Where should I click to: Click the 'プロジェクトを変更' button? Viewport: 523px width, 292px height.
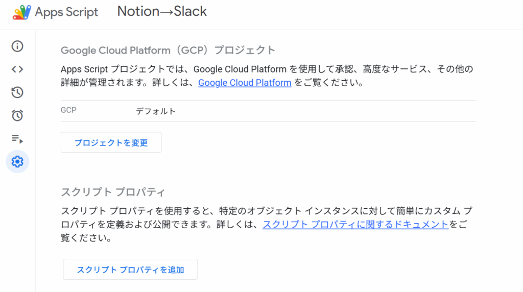pyautogui.click(x=111, y=142)
